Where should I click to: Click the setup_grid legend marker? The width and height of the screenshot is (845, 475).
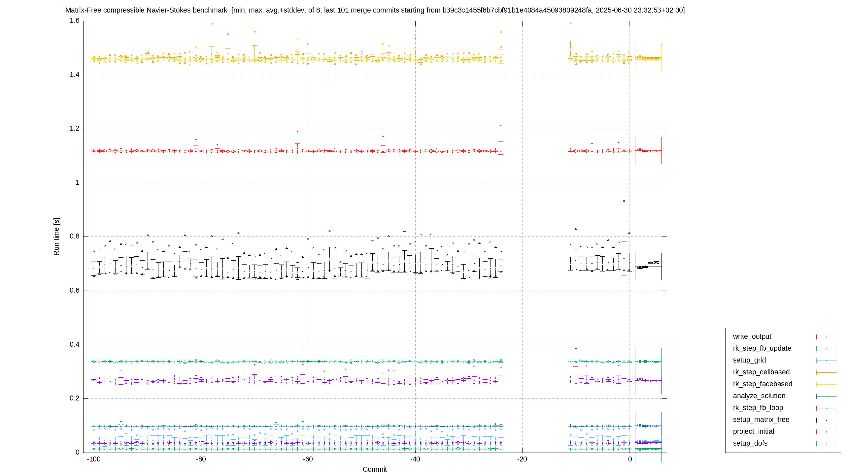coord(827,361)
